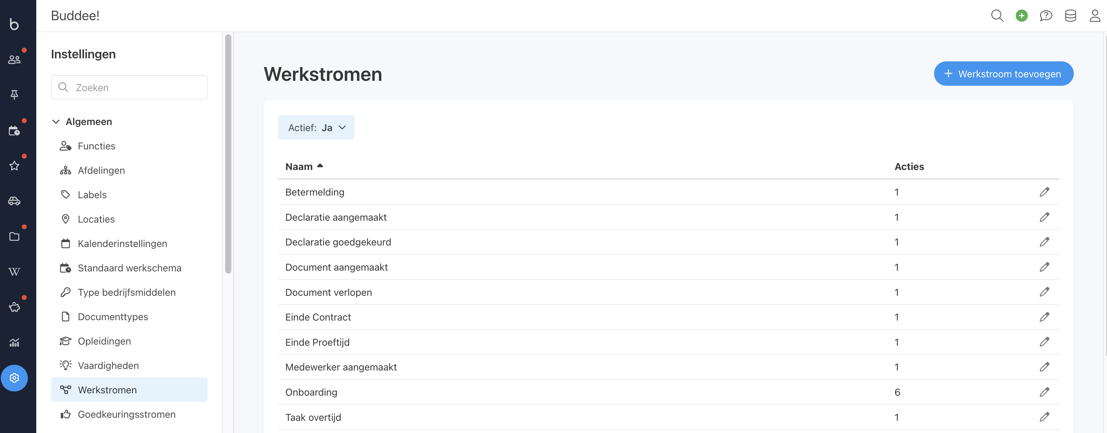The image size is (1107, 433).
Task: Click the Buddee 'b' logo icon
Action: coord(14,24)
